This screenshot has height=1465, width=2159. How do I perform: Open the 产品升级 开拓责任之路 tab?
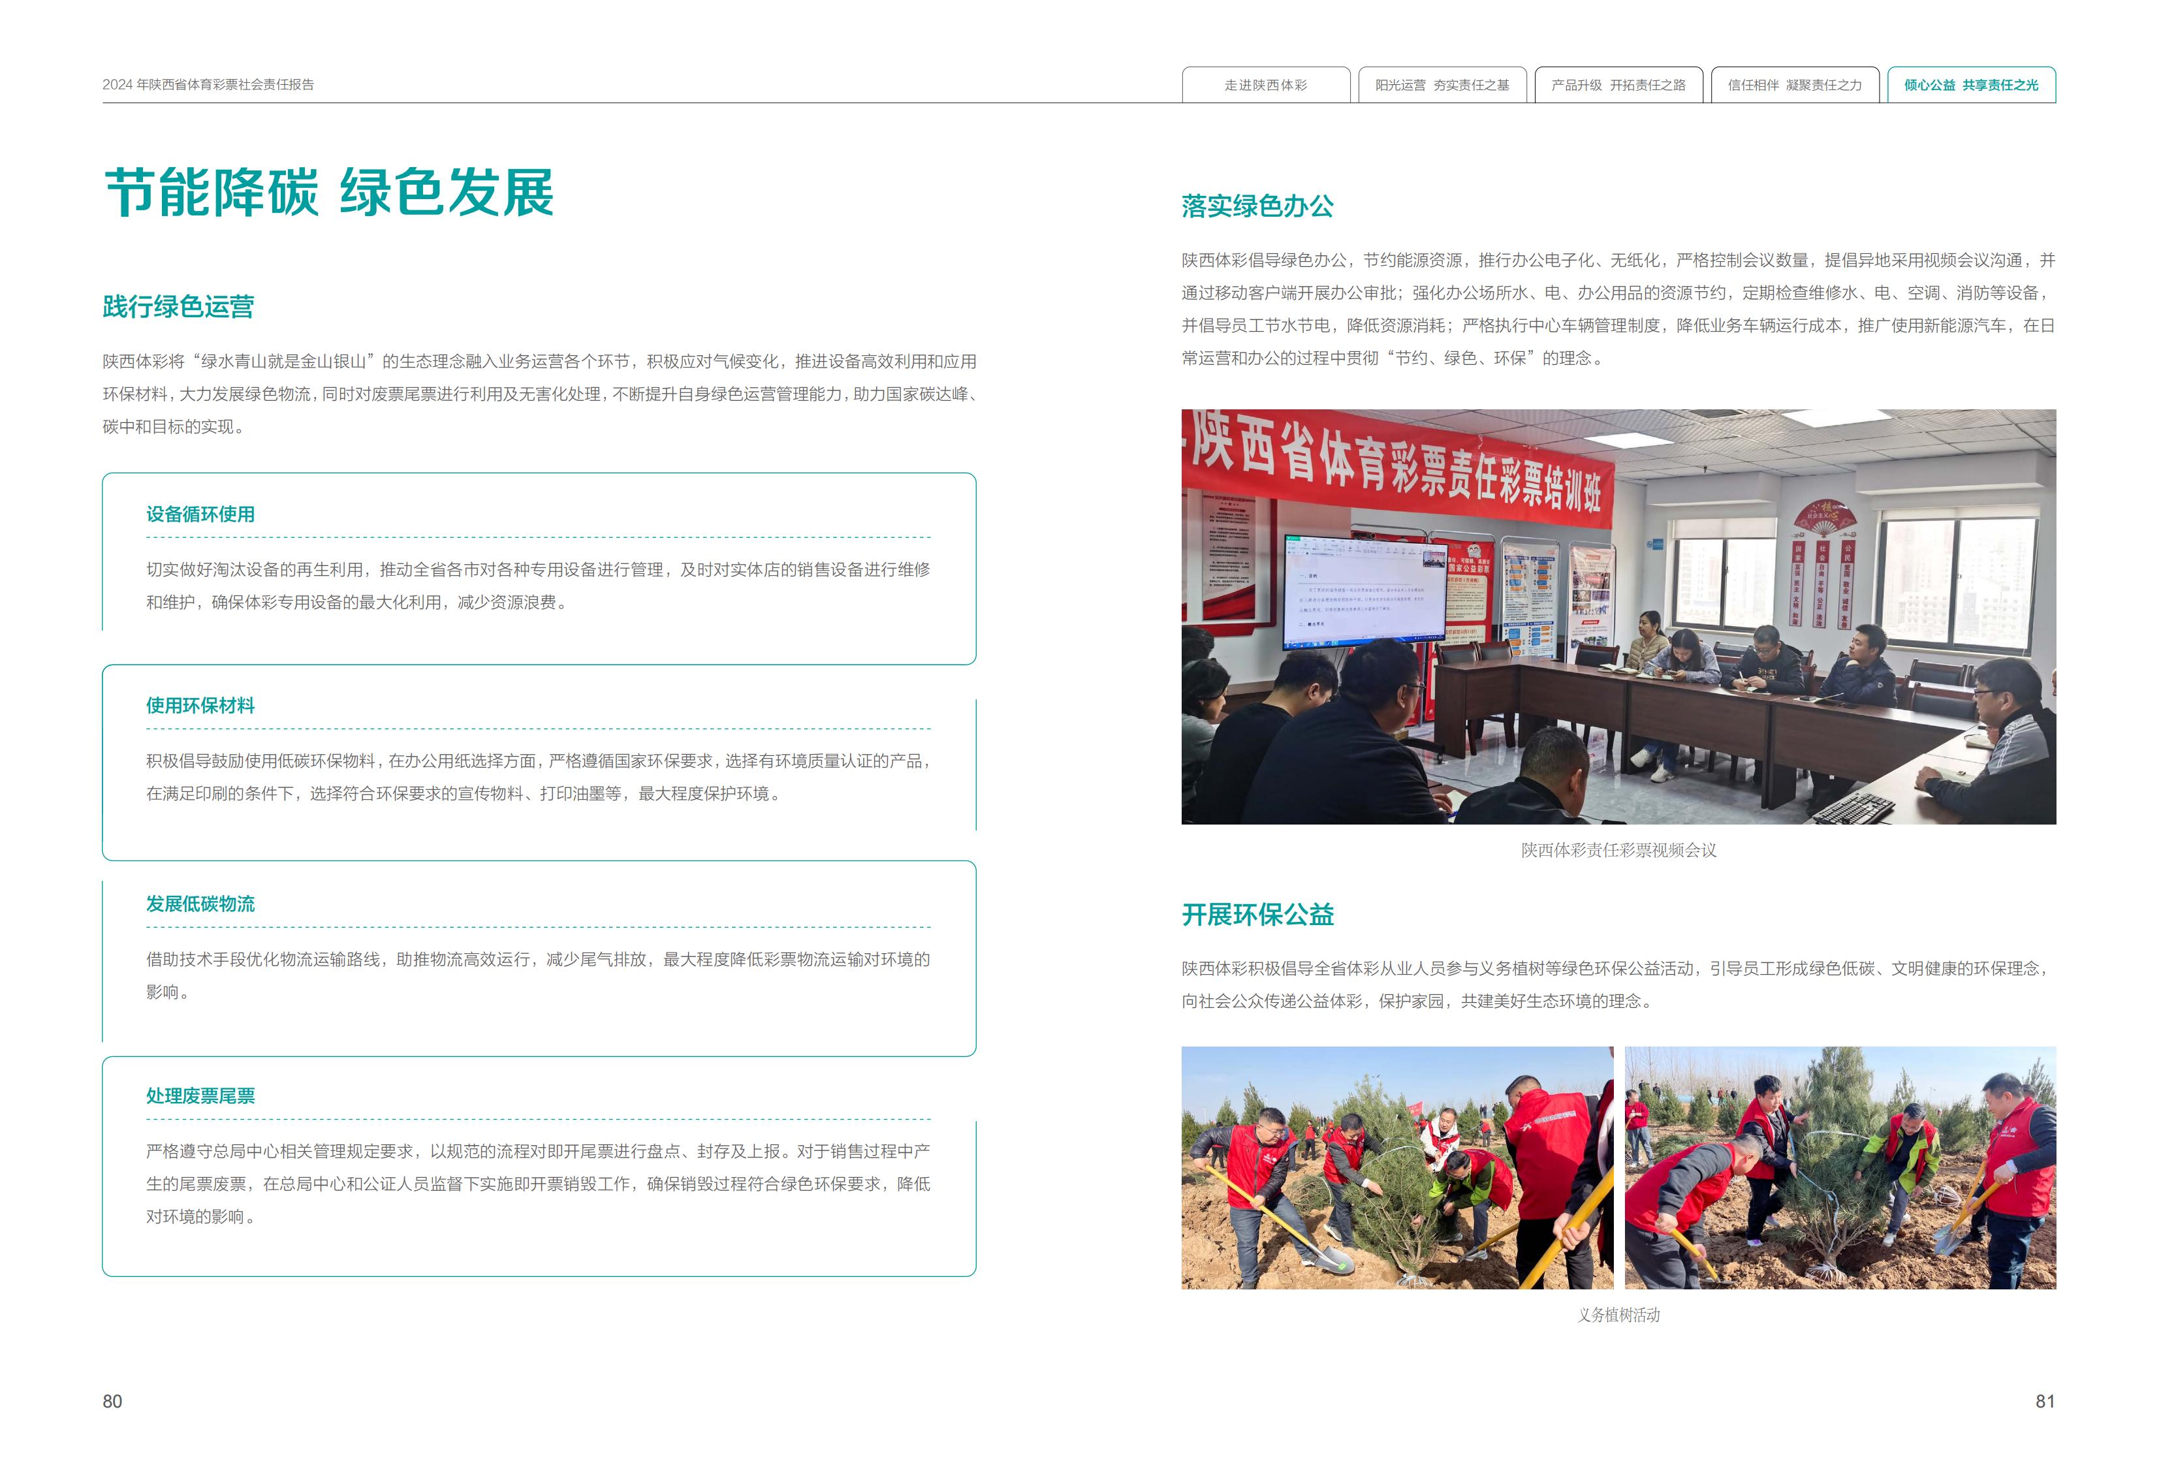pos(1618,84)
